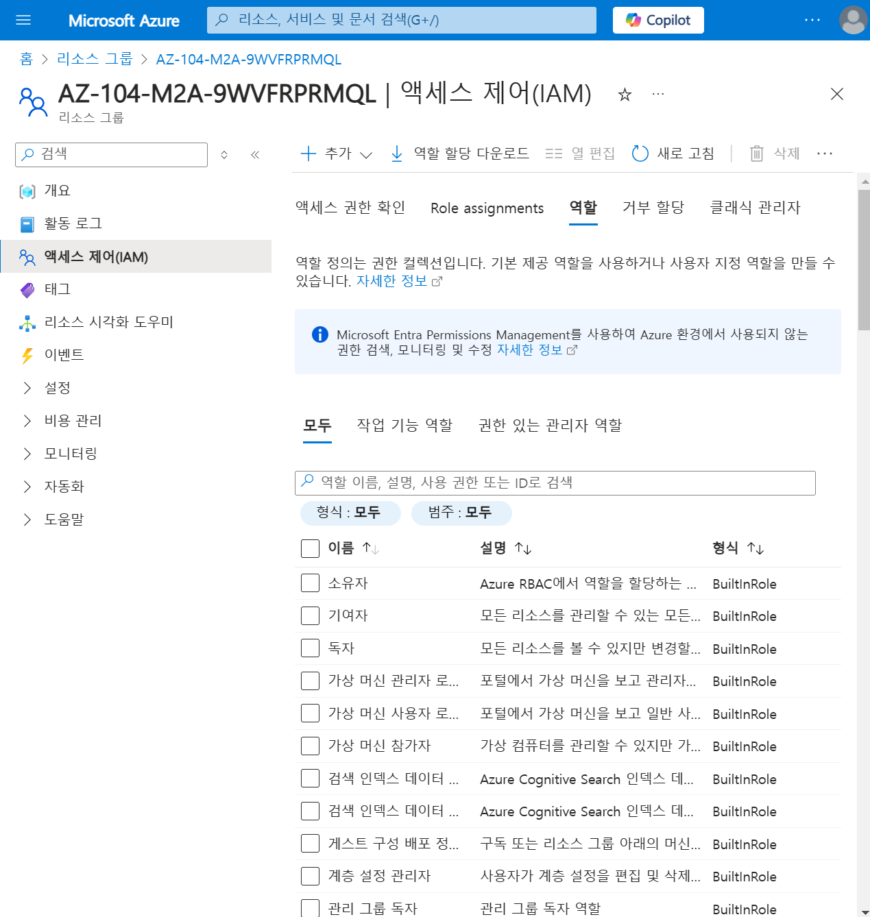The width and height of the screenshot is (870, 917).
Task: Select the 모두 role filter tab
Action: [317, 426]
